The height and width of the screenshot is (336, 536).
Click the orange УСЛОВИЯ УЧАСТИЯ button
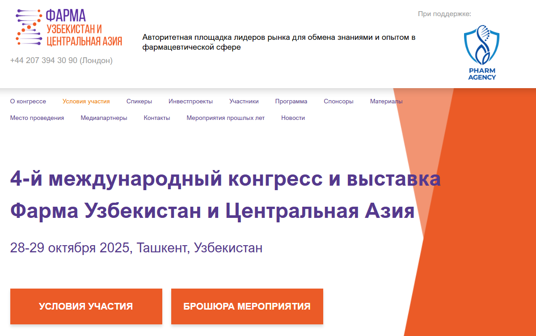pos(86,306)
